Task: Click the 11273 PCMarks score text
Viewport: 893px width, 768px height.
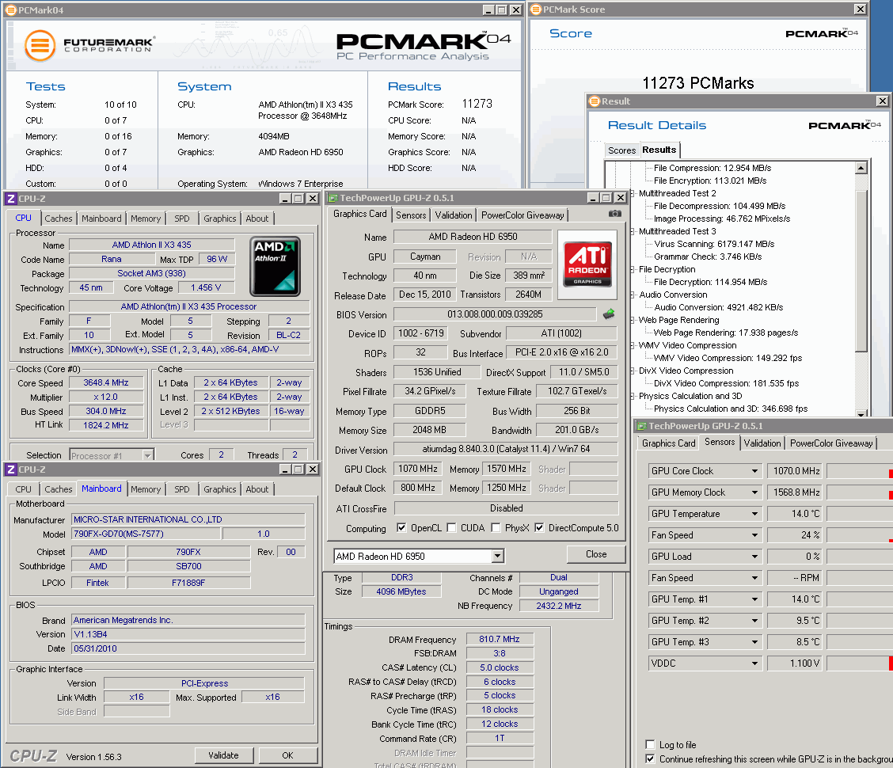Action: pyautogui.click(x=698, y=83)
